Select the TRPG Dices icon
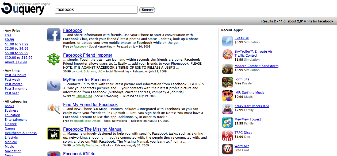This screenshot has height=156, width=337. tap(227, 136)
